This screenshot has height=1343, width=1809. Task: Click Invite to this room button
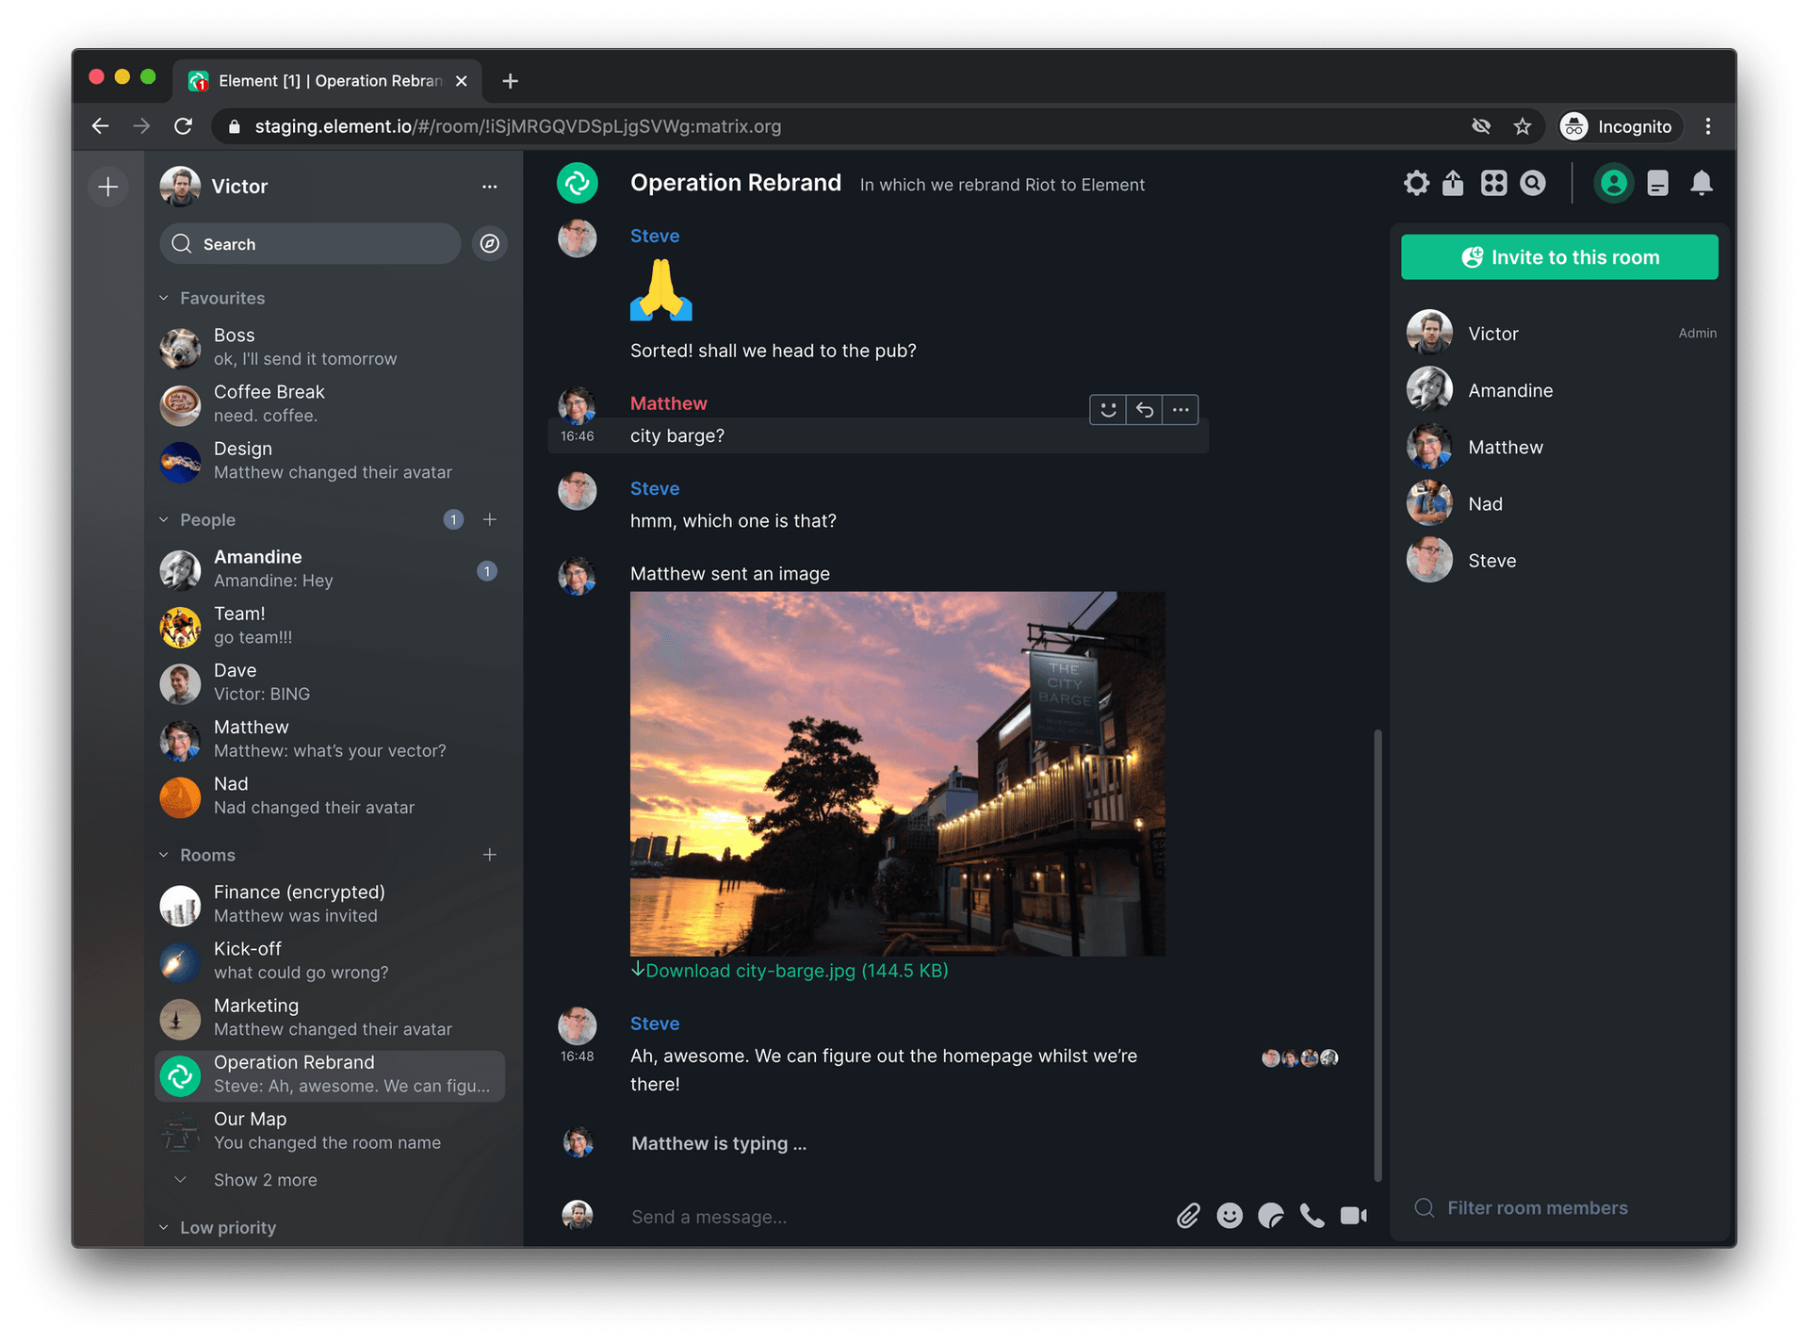coord(1559,257)
